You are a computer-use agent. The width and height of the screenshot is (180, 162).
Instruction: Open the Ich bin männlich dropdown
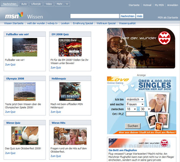135,99
